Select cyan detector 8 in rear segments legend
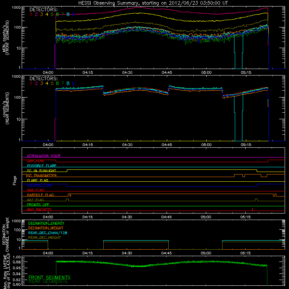Image resolution: width=289 pixels, height=289 pixels. pyautogui.click(x=68, y=83)
